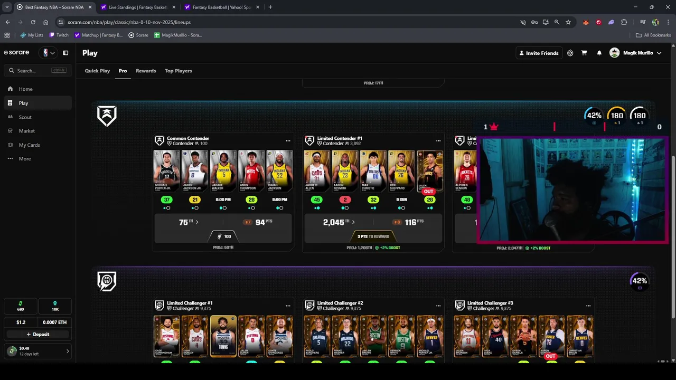Open the wheel reward icon in header

(570, 53)
